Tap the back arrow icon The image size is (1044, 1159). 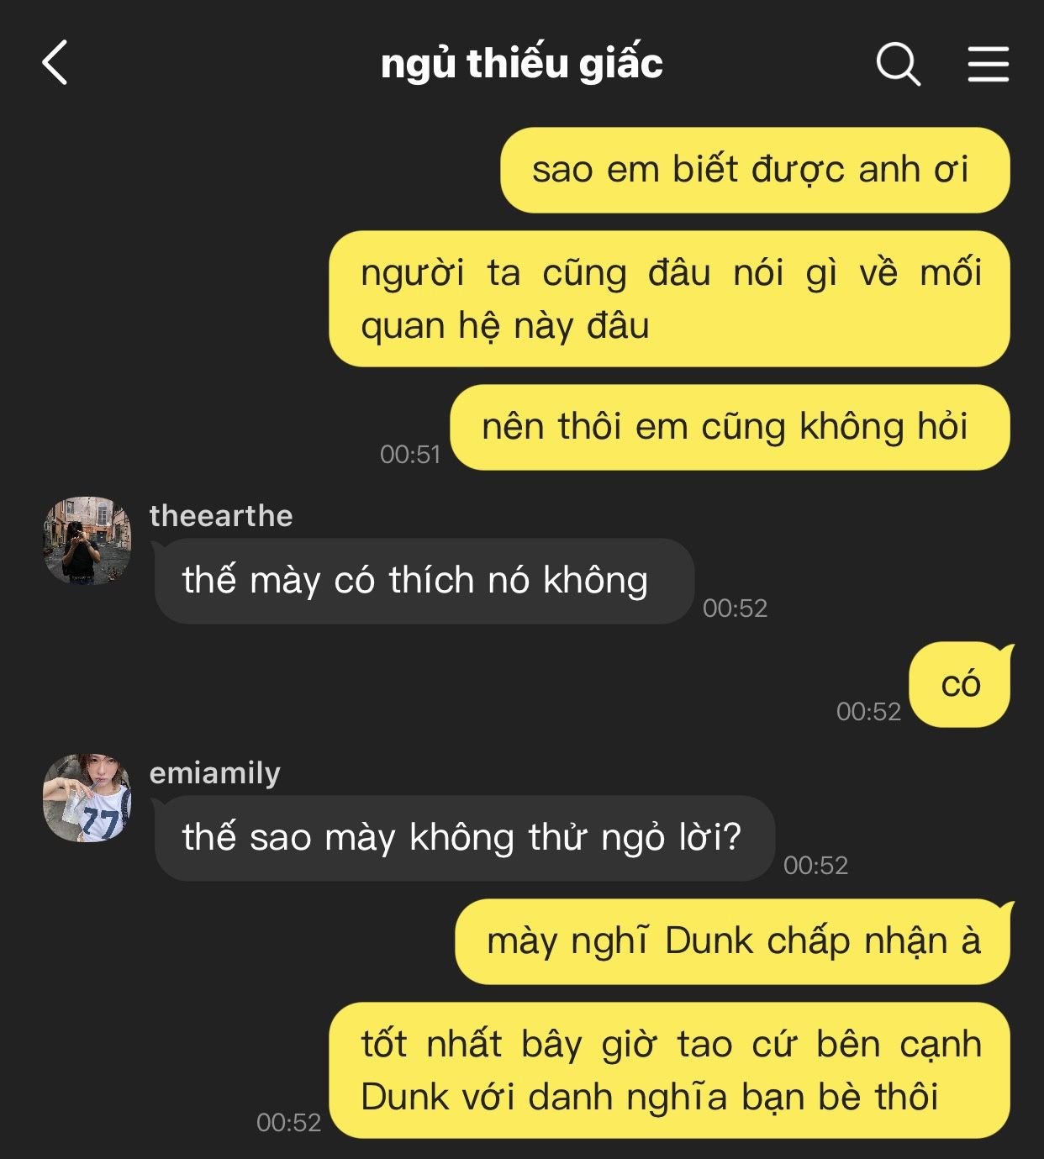click(x=55, y=63)
